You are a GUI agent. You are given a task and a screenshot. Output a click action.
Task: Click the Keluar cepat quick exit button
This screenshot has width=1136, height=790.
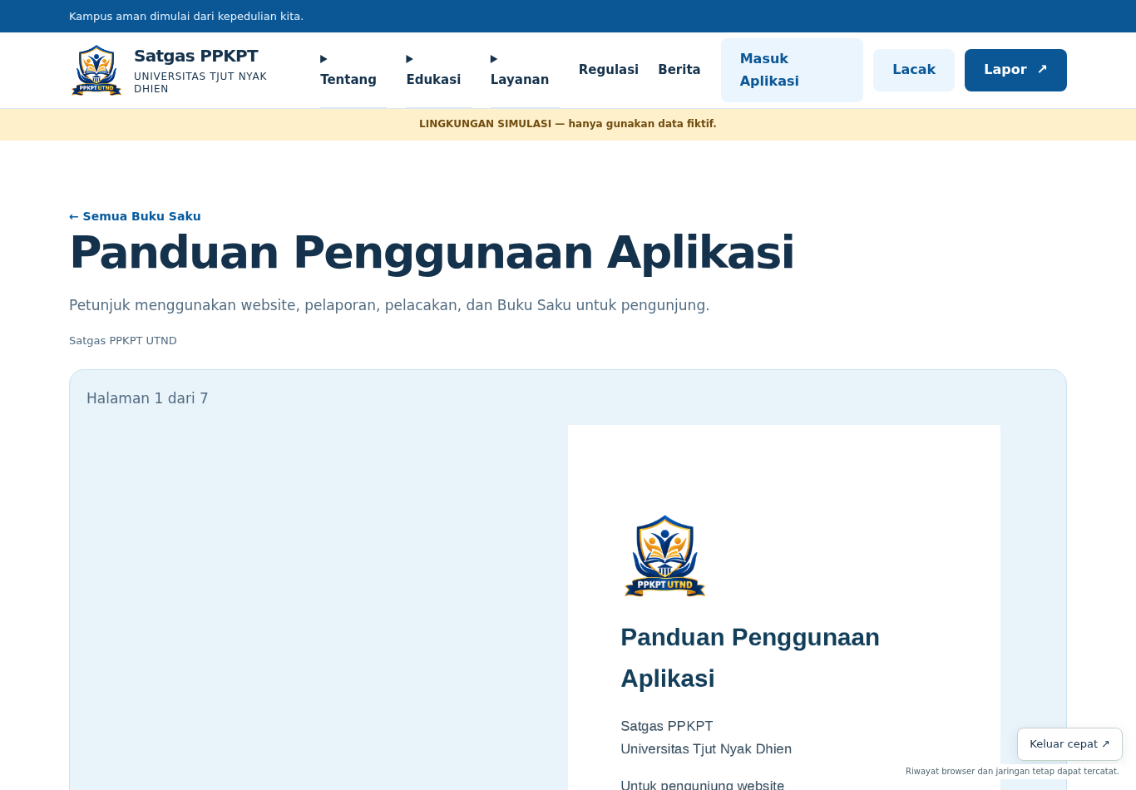tap(1069, 744)
